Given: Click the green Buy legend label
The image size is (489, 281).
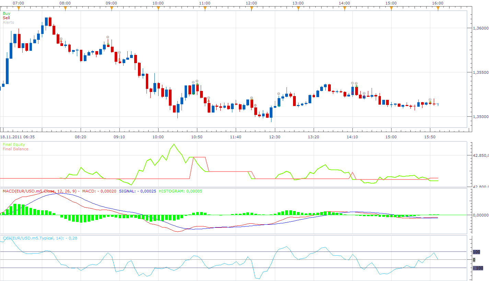Looking at the screenshot, I should (7, 13).
